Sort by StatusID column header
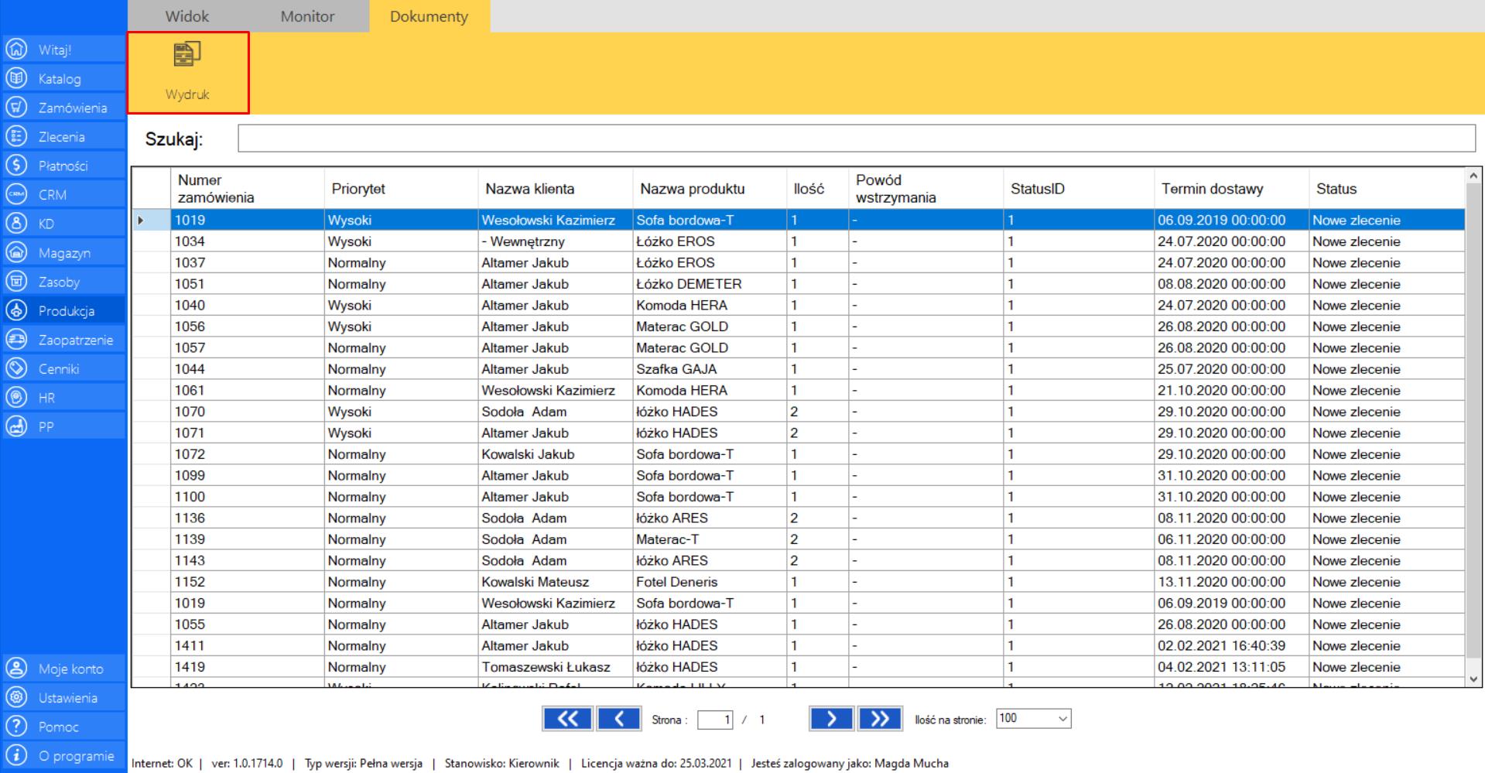This screenshot has width=1485, height=773. click(1078, 188)
